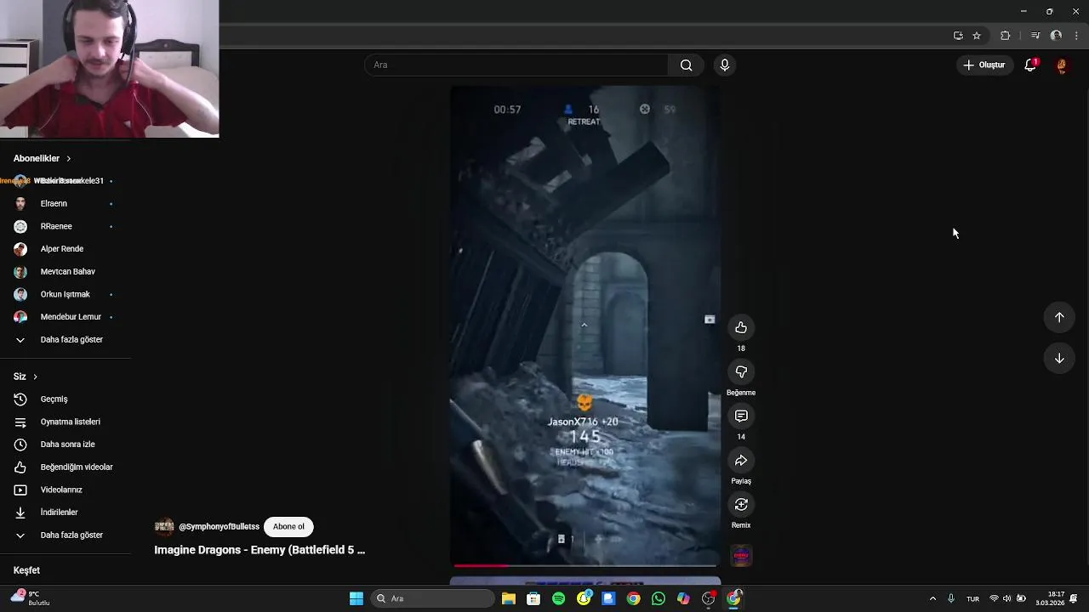The height and width of the screenshot is (612, 1089).
Task: Switch TUR keyboard language indicator
Action: (972, 598)
